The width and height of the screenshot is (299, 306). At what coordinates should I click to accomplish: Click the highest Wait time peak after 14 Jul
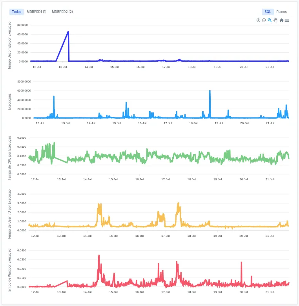(x=99, y=255)
